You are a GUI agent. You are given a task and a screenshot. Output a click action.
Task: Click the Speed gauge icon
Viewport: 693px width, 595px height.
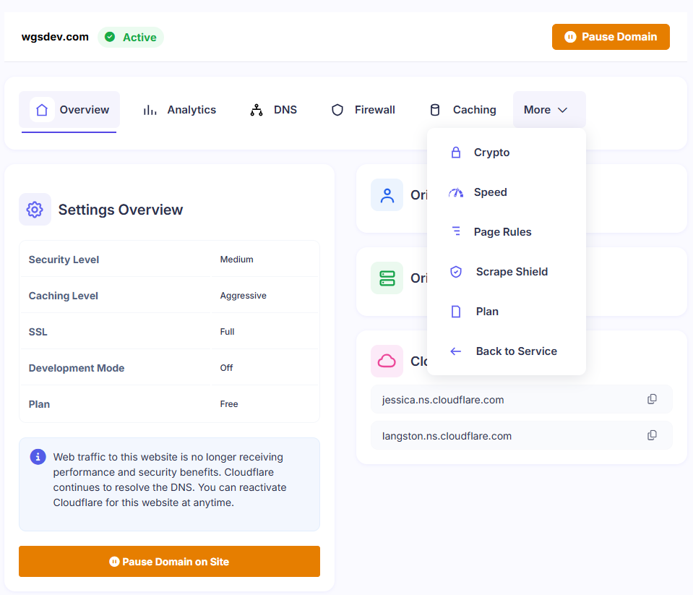coord(456,192)
